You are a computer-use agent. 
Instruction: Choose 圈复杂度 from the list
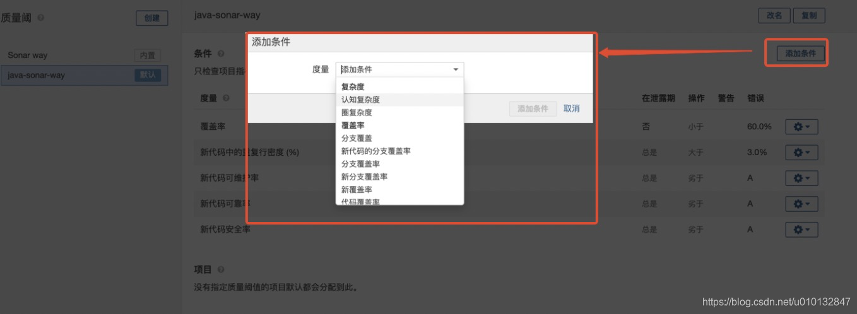coord(399,112)
